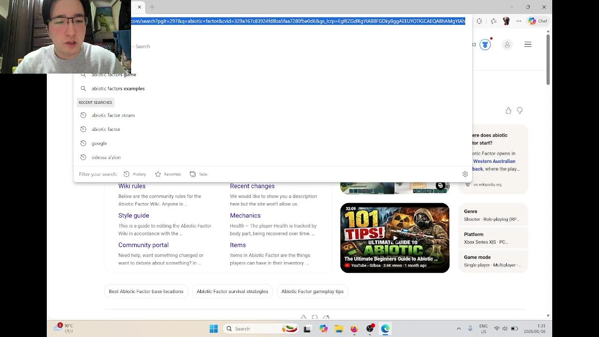Open Copilot Chat
This screenshot has height=337, width=599.
[537, 21]
